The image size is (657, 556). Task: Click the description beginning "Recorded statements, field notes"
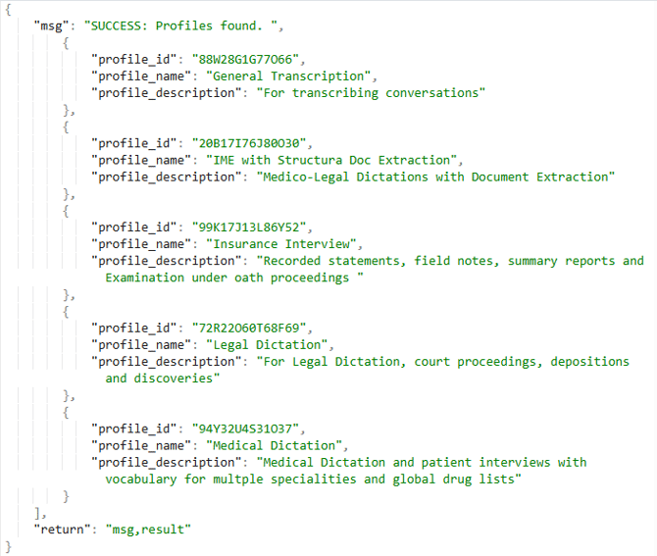coord(451,261)
